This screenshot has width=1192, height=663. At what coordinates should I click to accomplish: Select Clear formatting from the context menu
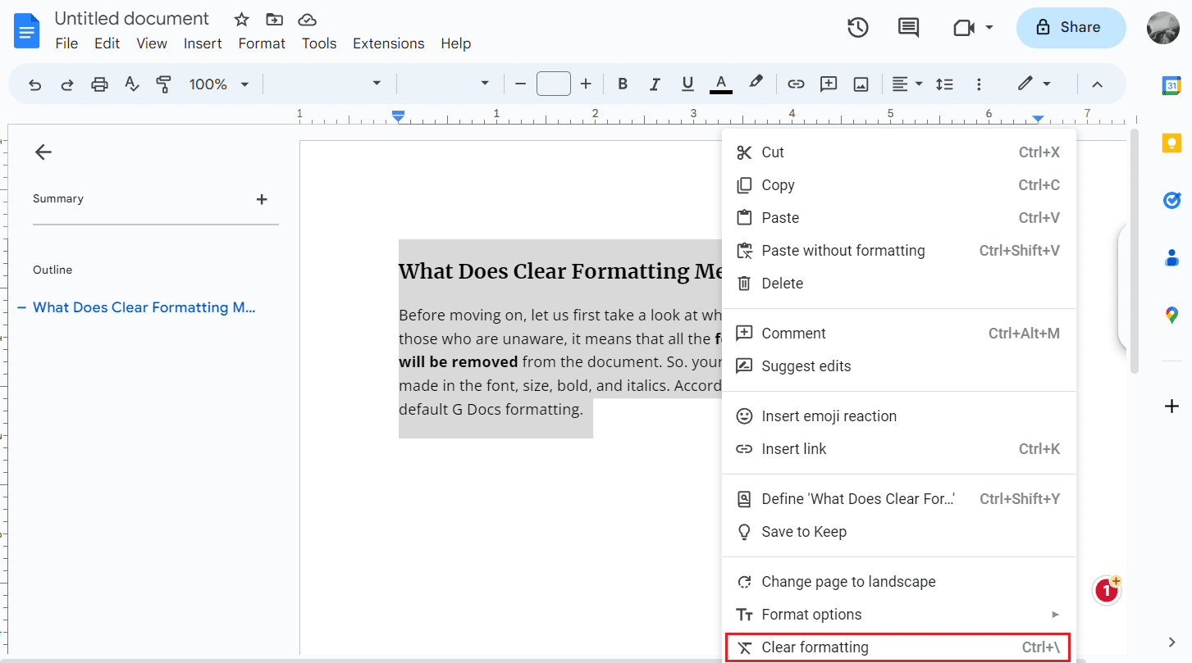812,647
